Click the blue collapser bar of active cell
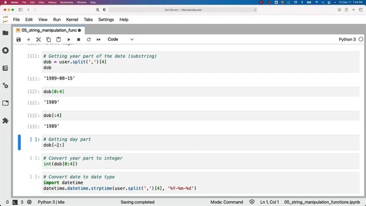The image size is (366, 206). point(19,142)
